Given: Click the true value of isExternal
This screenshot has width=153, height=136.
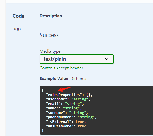Looking at the screenshot, I should pos(80,122).
